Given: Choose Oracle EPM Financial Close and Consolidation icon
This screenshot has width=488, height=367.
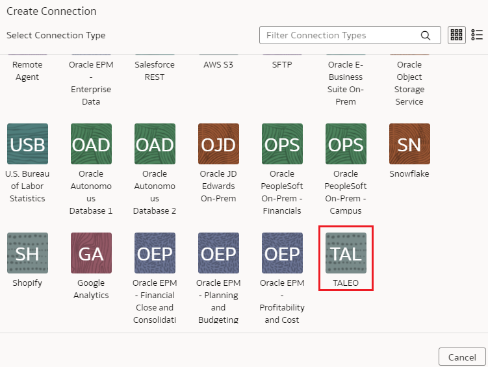Looking at the screenshot, I should 155,253.
